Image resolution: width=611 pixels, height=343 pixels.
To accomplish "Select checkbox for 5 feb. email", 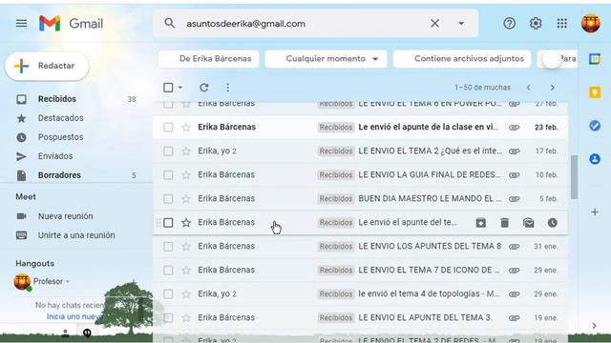I will (x=168, y=199).
